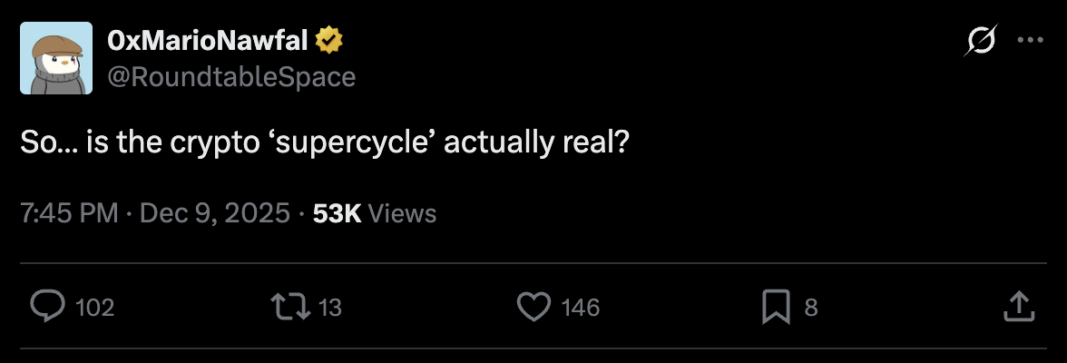Click the Grok explain-post icon

981,41
